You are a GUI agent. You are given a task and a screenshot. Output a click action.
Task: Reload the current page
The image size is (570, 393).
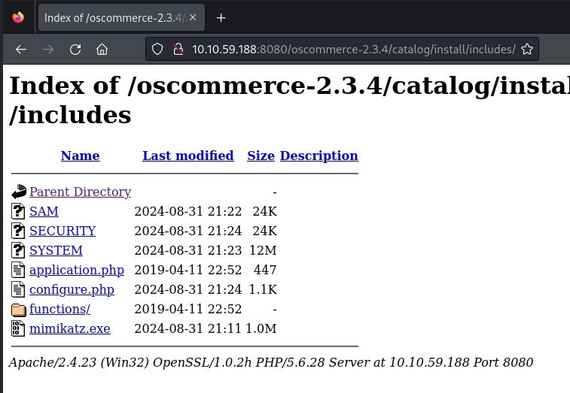tap(75, 50)
